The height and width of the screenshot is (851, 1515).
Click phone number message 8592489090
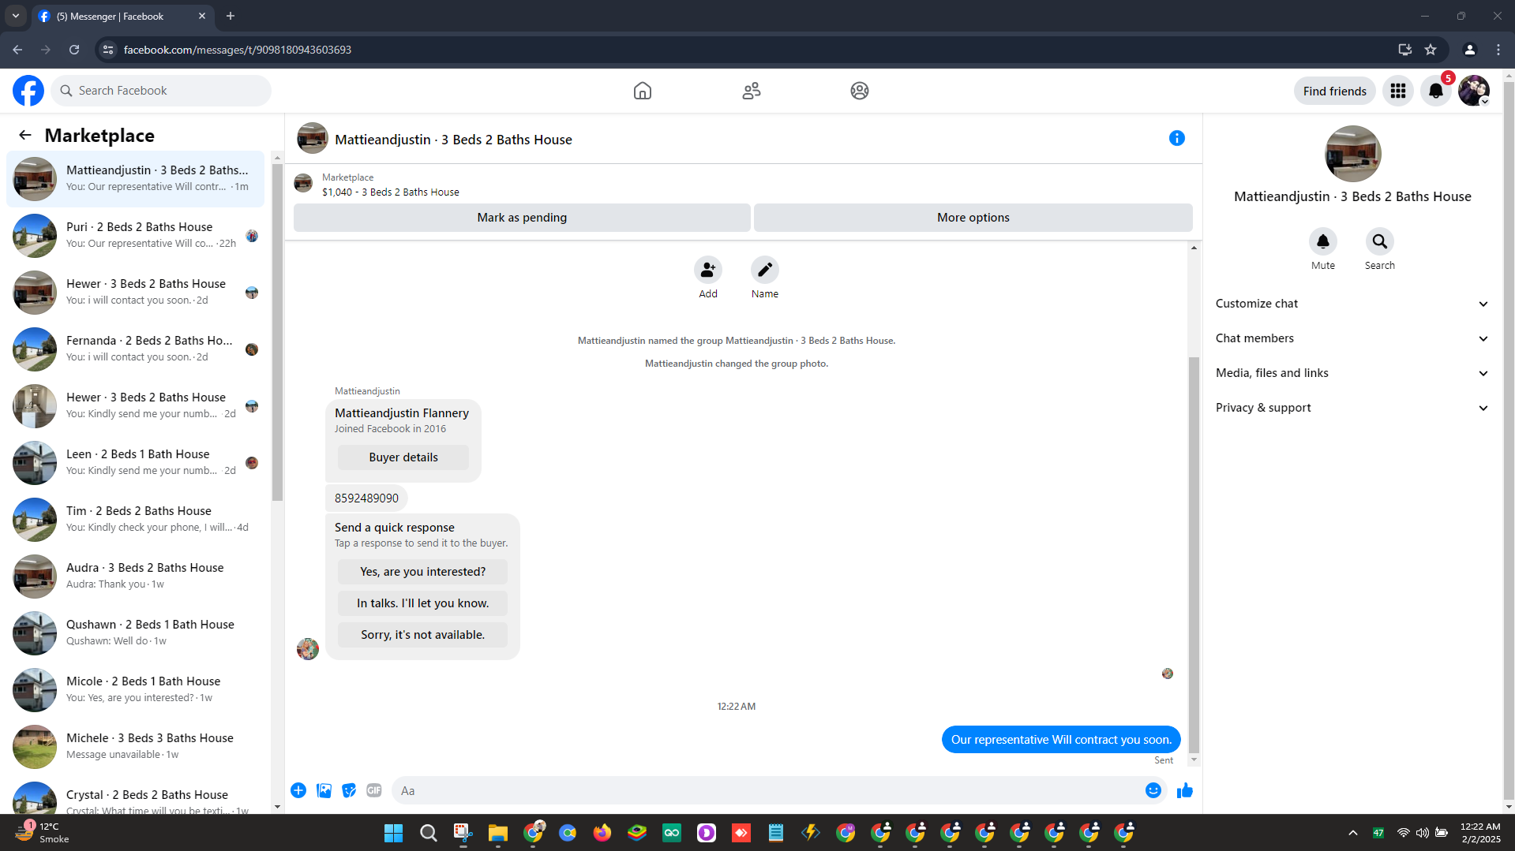366,498
